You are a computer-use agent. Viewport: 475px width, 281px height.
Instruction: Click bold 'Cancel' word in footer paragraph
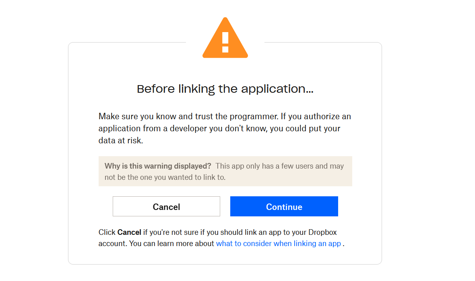click(129, 232)
